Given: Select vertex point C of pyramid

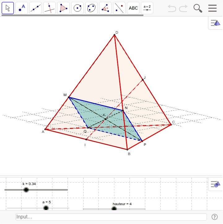Looking at the screenshot, I should click(x=171, y=125).
